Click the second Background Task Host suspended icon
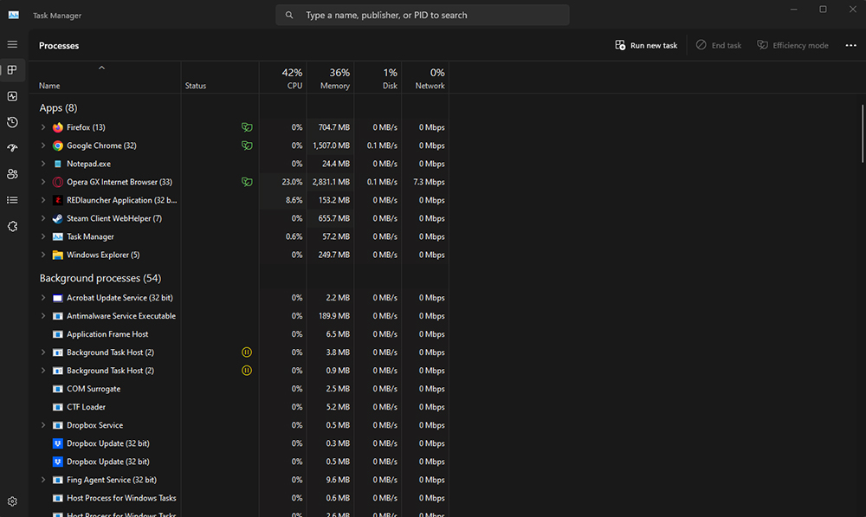 click(247, 371)
